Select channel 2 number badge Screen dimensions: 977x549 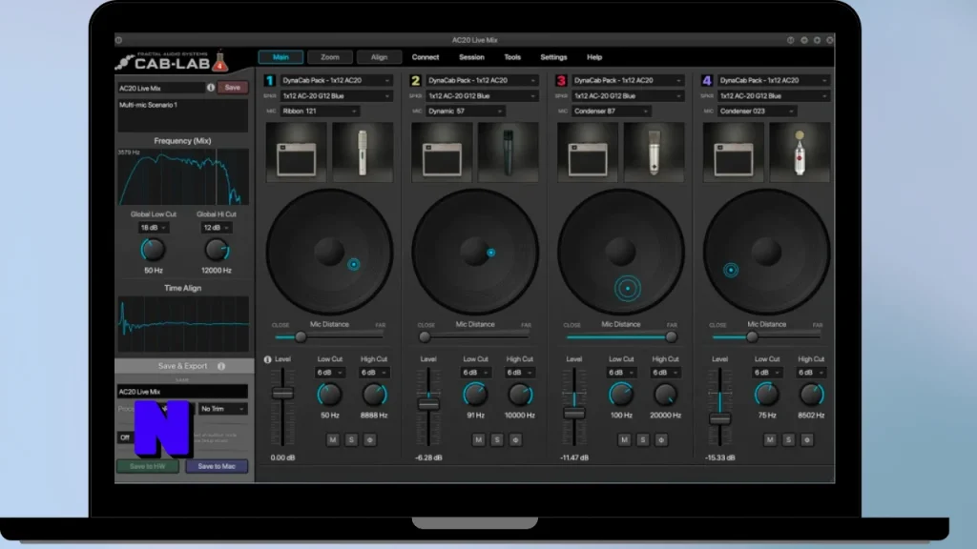tap(416, 80)
